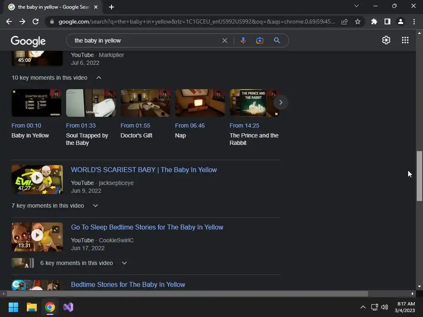Open the Chrome three-dot menu

click(x=414, y=21)
